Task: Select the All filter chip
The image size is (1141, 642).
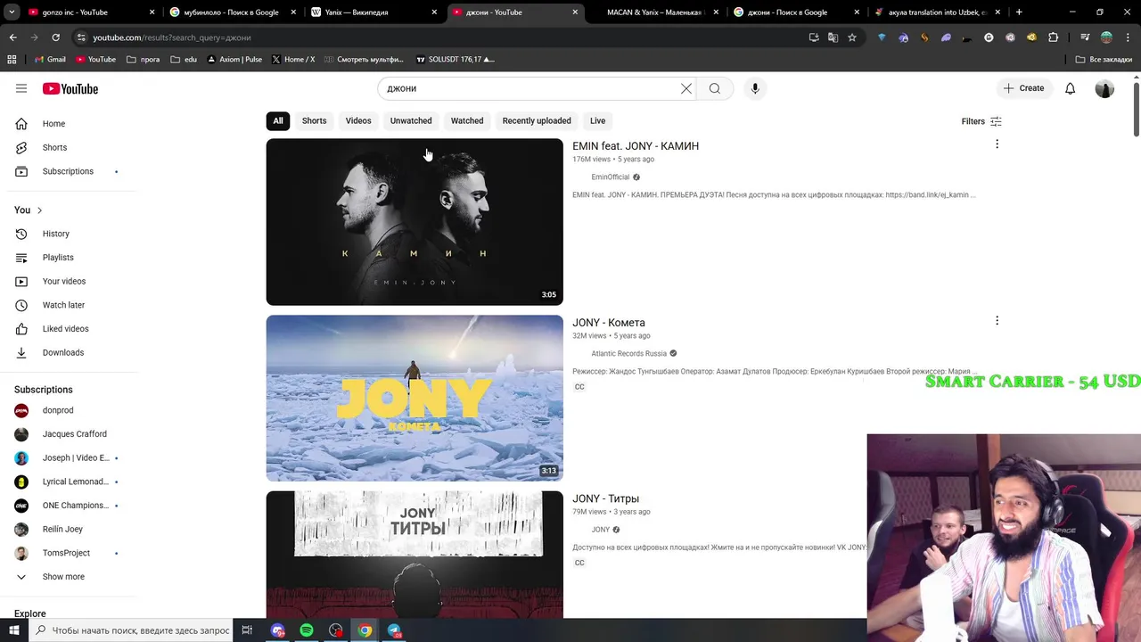Action: [x=278, y=121]
